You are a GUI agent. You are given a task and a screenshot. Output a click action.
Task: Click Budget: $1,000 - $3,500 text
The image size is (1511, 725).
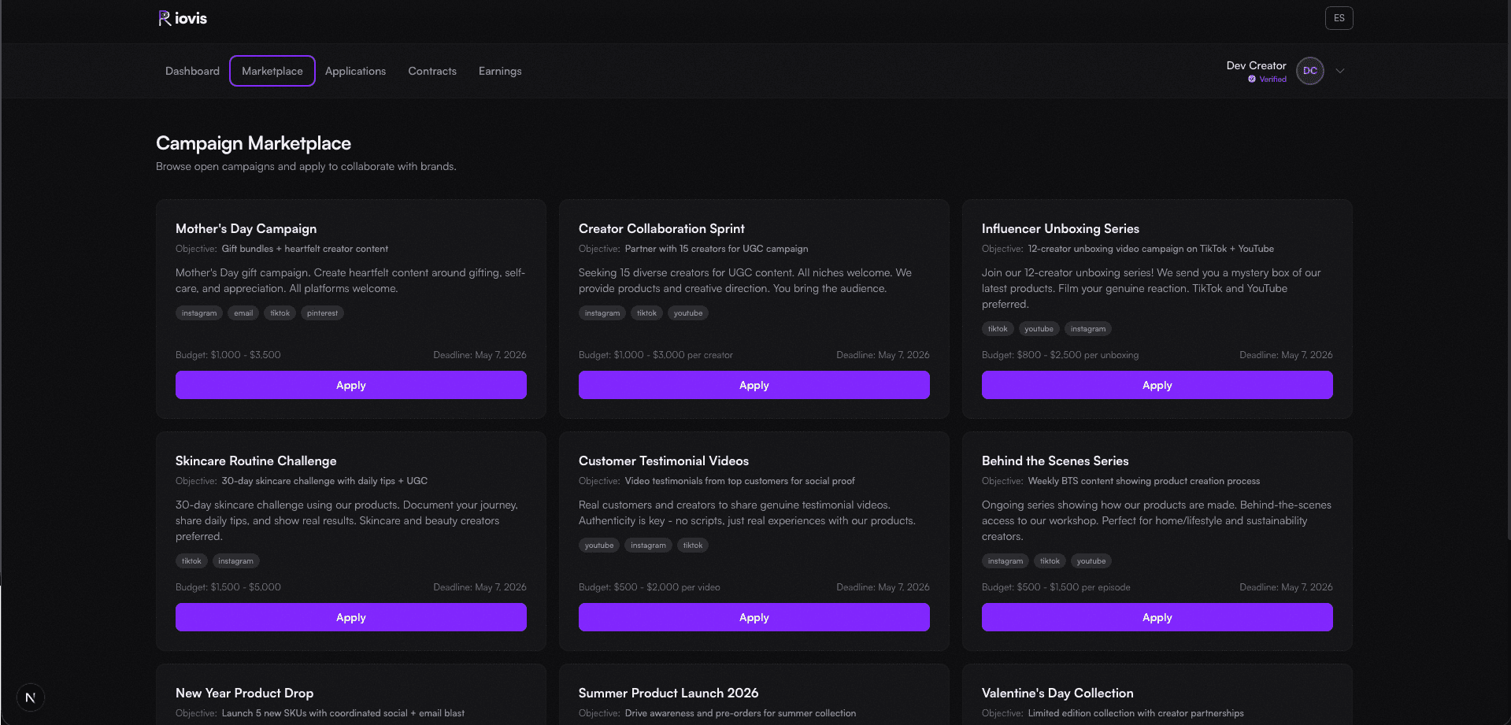228,355
